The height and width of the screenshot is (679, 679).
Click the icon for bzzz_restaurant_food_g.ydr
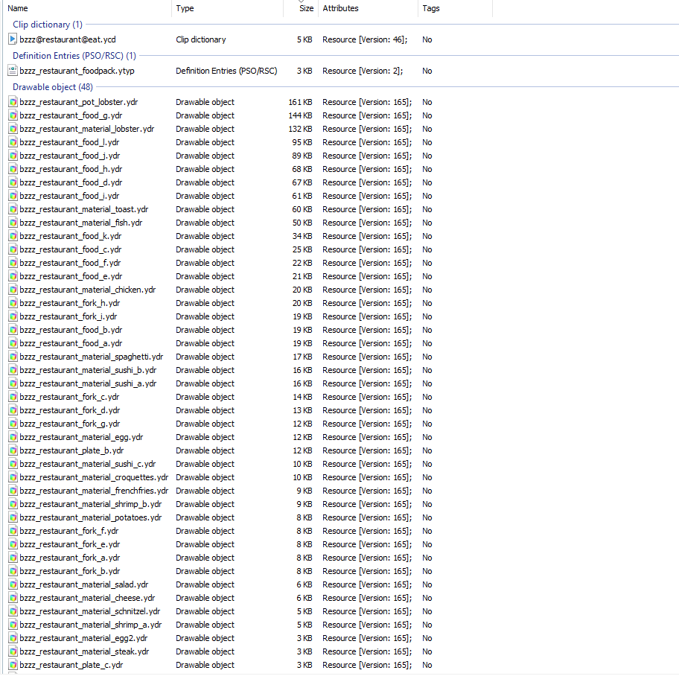tap(13, 115)
